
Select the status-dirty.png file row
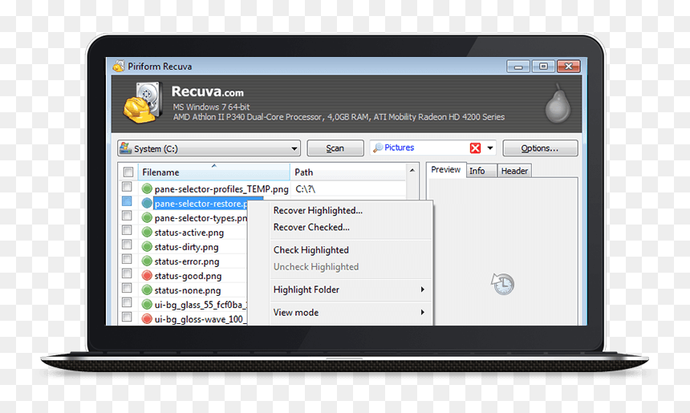click(186, 247)
